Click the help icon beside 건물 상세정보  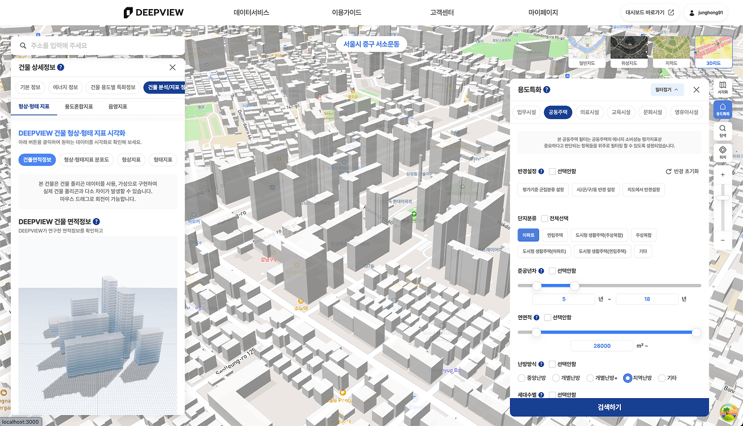click(61, 68)
